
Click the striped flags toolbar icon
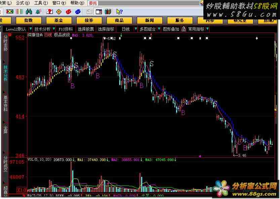point(19,12)
